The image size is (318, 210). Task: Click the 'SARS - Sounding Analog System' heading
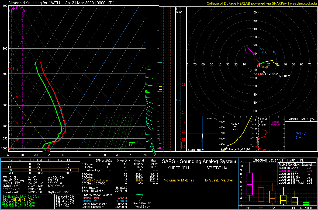point(199,162)
